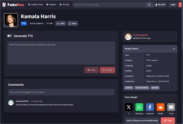Click the public visibility value

point(148,71)
